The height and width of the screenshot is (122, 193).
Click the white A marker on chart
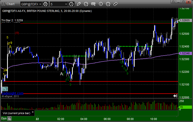coord(61,74)
